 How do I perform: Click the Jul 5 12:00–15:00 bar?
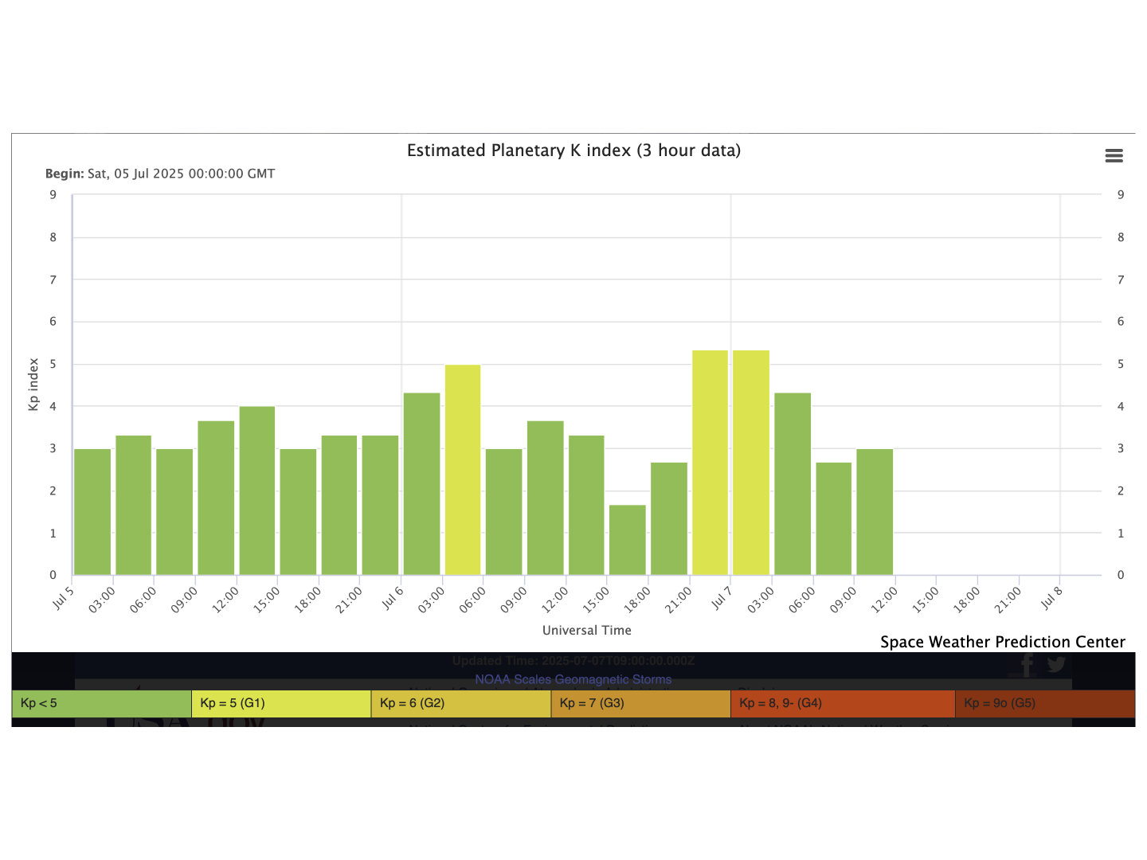coord(257,491)
